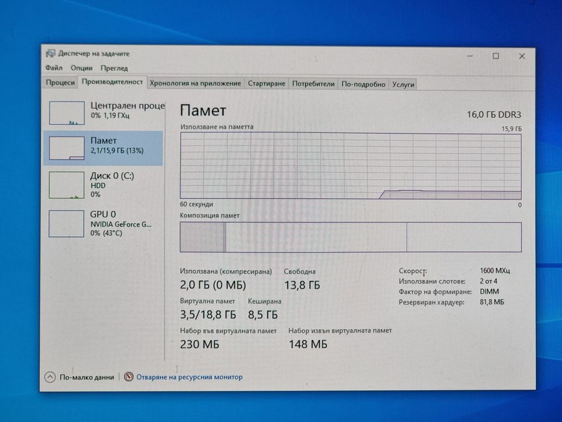Viewport: 562px width, 422px height.
Task: Switch to the Потребители tab
Action: [x=313, y=84]
